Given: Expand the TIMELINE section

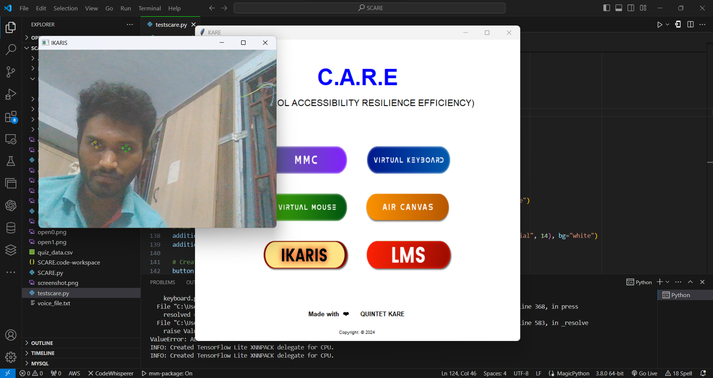Looking at the screenshot, I should [42, 353].
